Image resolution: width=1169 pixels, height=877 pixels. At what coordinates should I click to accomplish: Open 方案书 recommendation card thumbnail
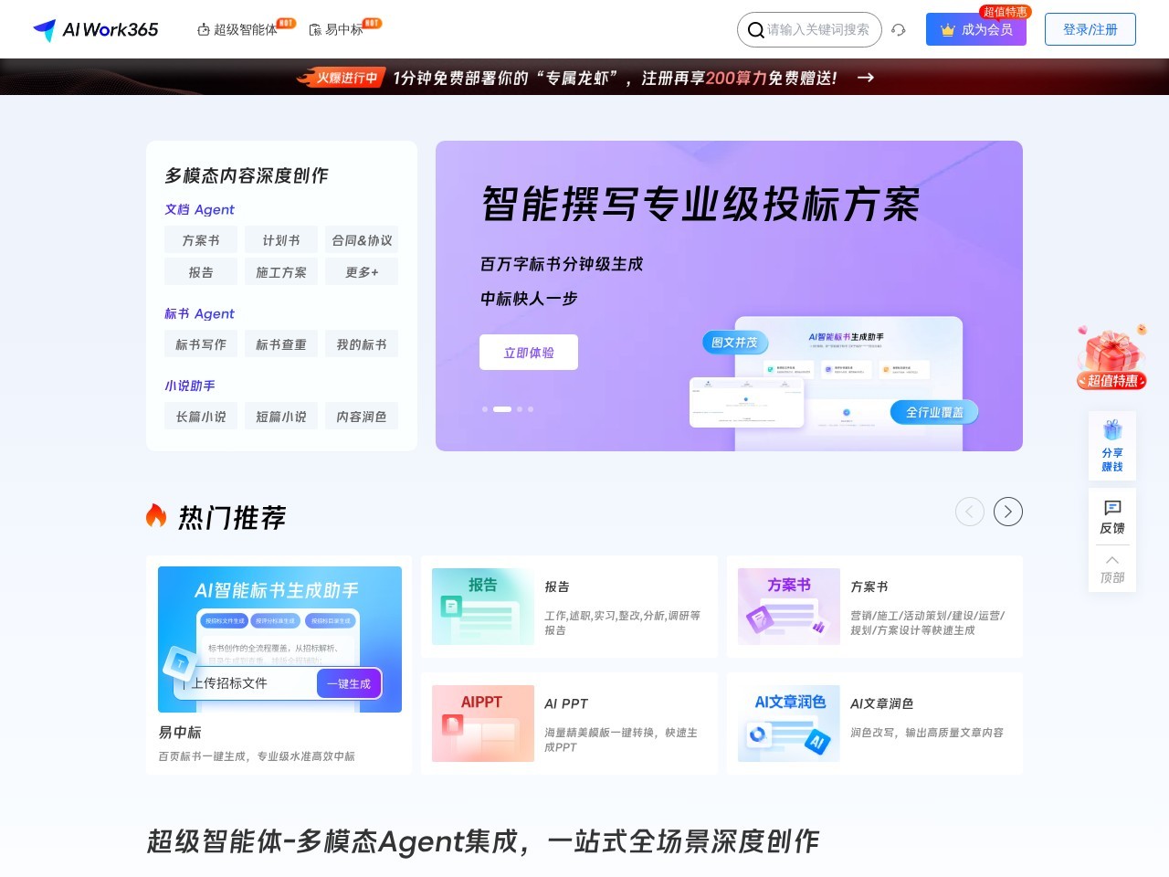pyautogui.click(x=789, y=607)
